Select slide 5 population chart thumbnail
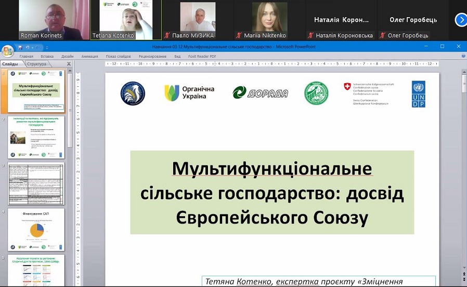The image size is (467, 287). tap(36, 271)
